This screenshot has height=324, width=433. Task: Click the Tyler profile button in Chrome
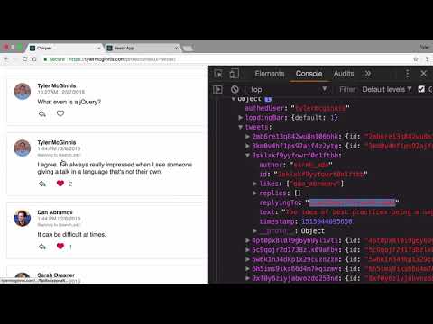[425, 47]
